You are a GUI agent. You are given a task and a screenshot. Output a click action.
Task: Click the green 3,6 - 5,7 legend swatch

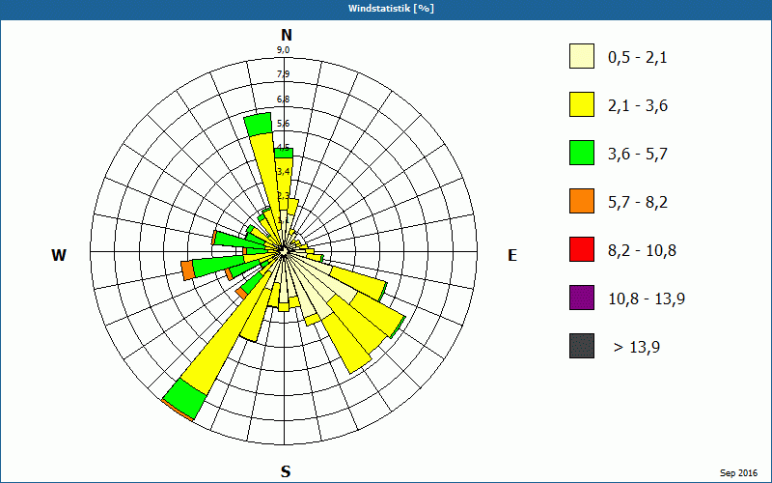coord(582,153)
